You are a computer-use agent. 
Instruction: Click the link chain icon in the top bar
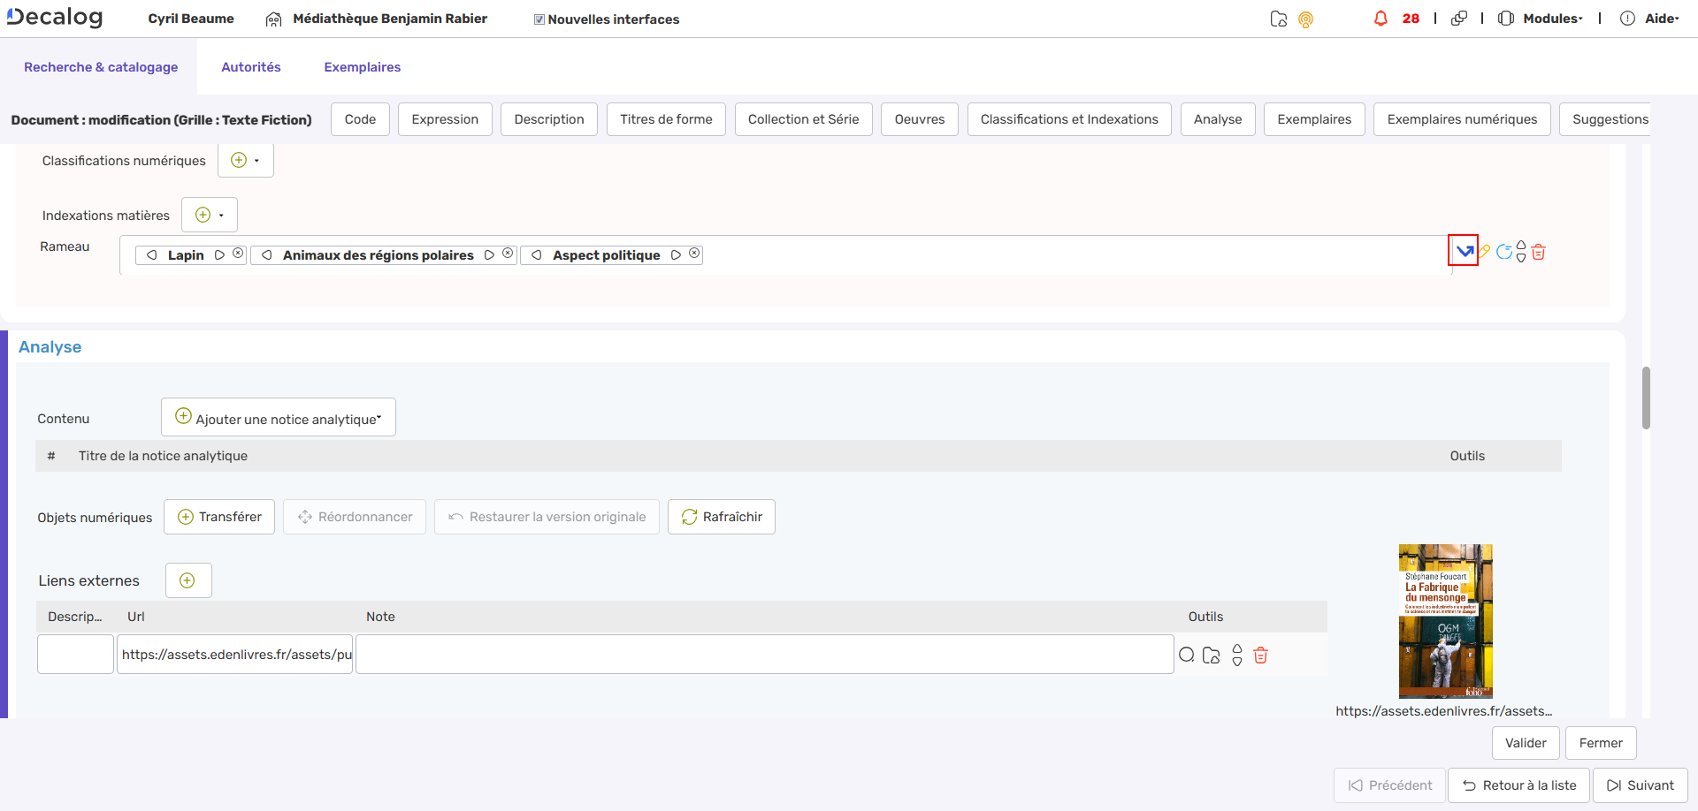point(1459,17)
